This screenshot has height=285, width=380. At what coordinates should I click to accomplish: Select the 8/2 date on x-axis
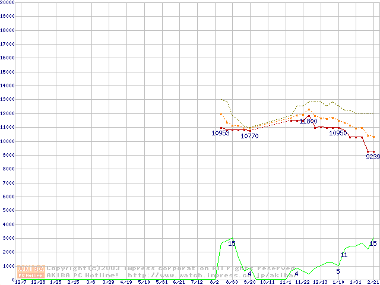coord(214,282)
